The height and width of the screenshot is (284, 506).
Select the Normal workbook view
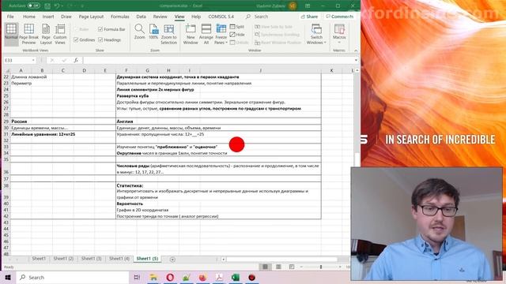[x=11, y=34]
